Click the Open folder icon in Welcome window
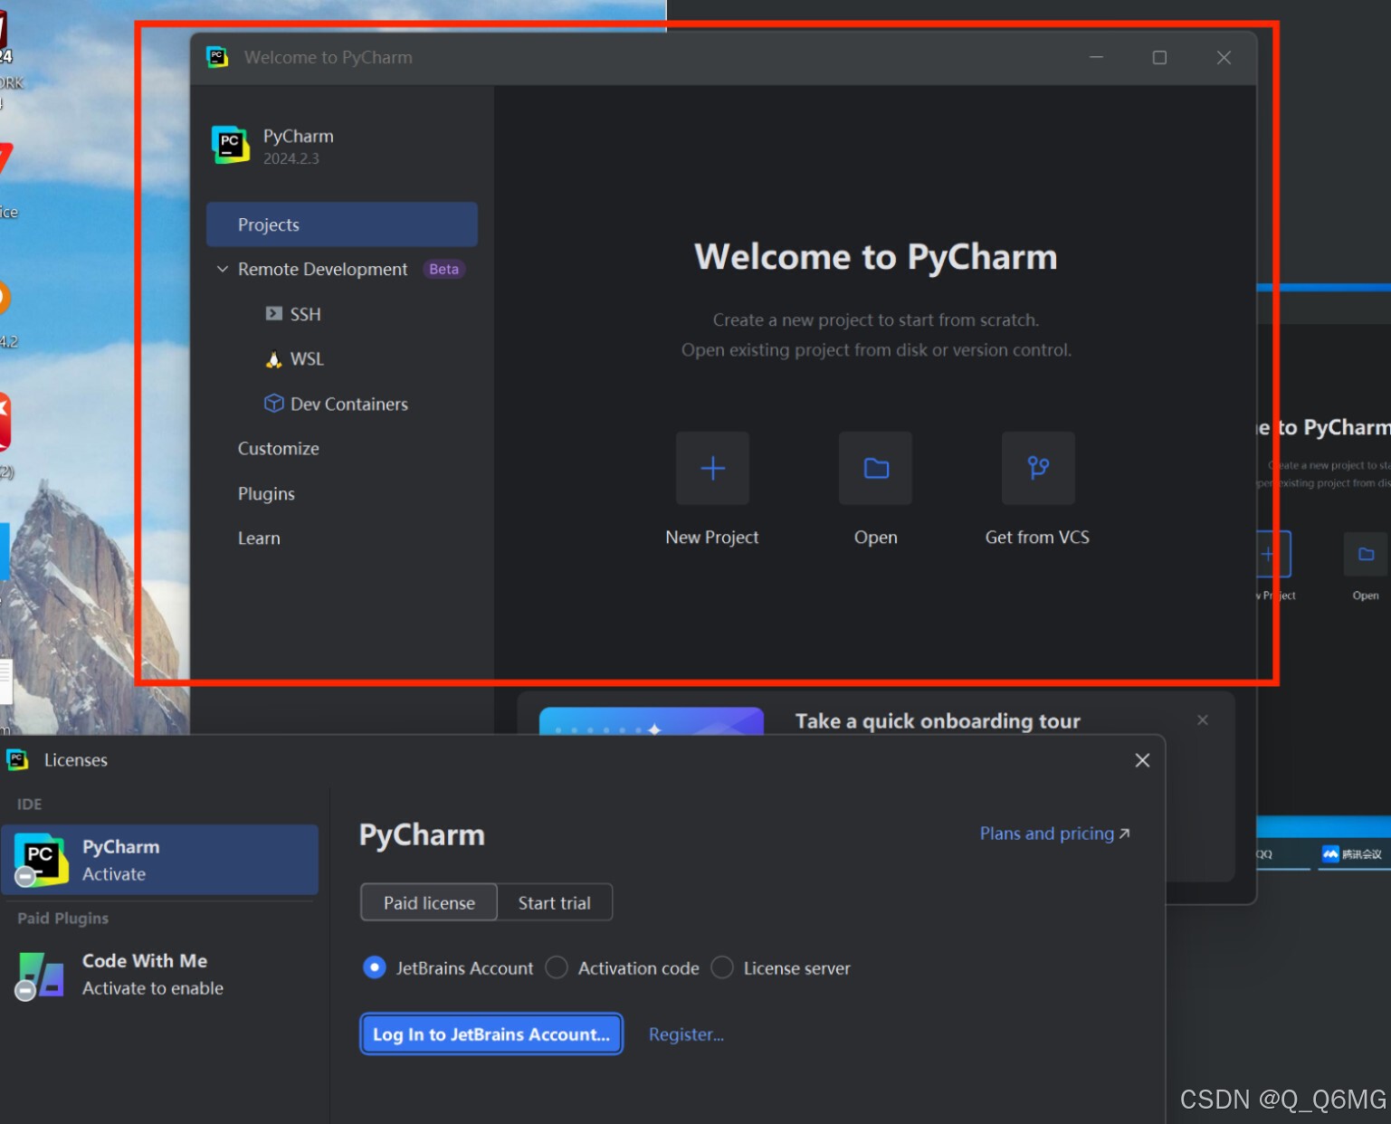 tap(875, 468)
